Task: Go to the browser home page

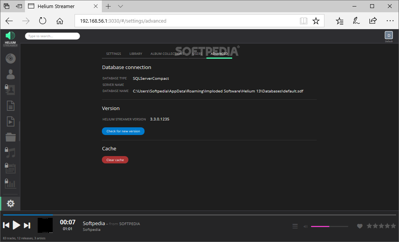Action: [x=60, y=21]
